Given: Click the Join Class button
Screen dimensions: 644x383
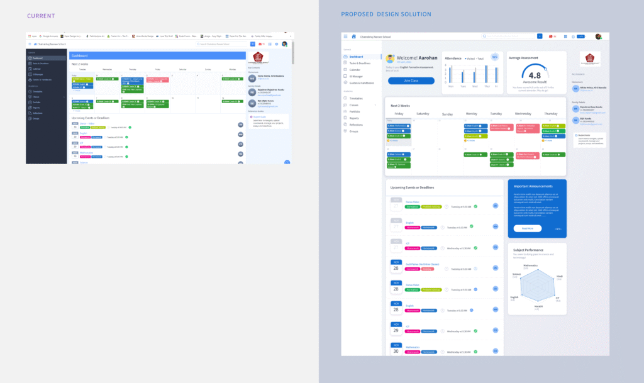Looking at the screenshot, I should click(x=411, y=80).
